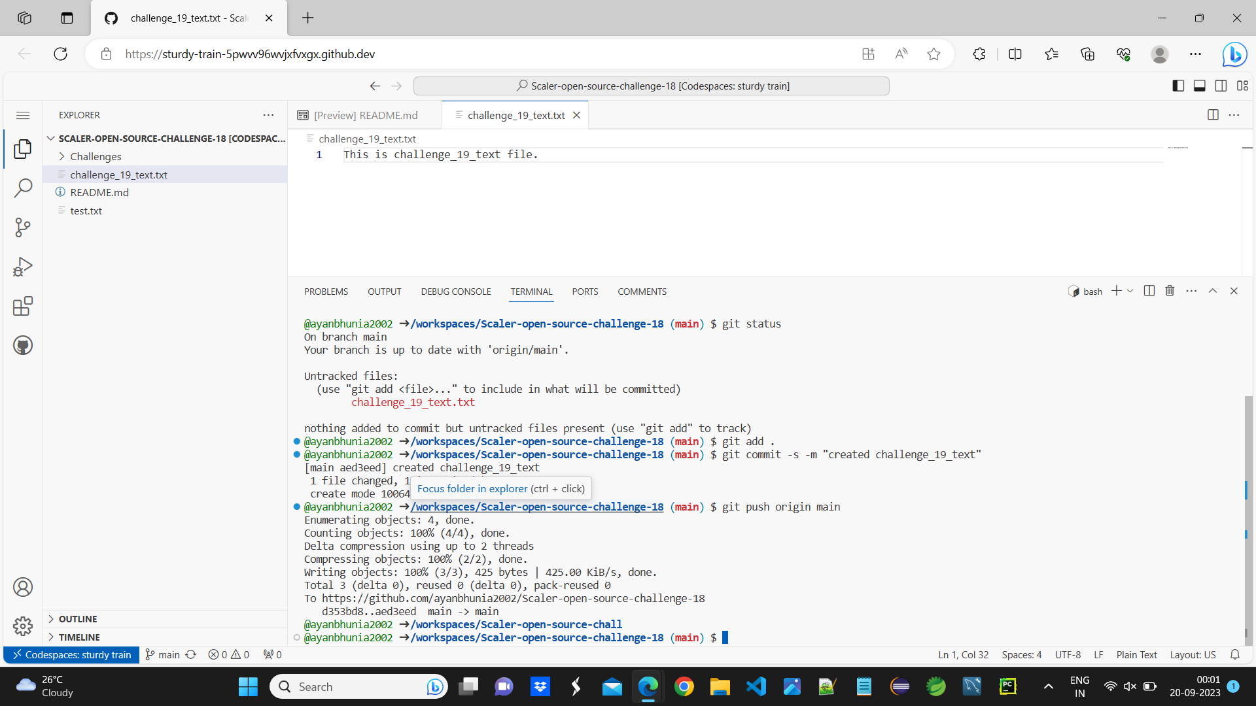
Task: Open the Run and Debug view
Action: tap(23, 266)
